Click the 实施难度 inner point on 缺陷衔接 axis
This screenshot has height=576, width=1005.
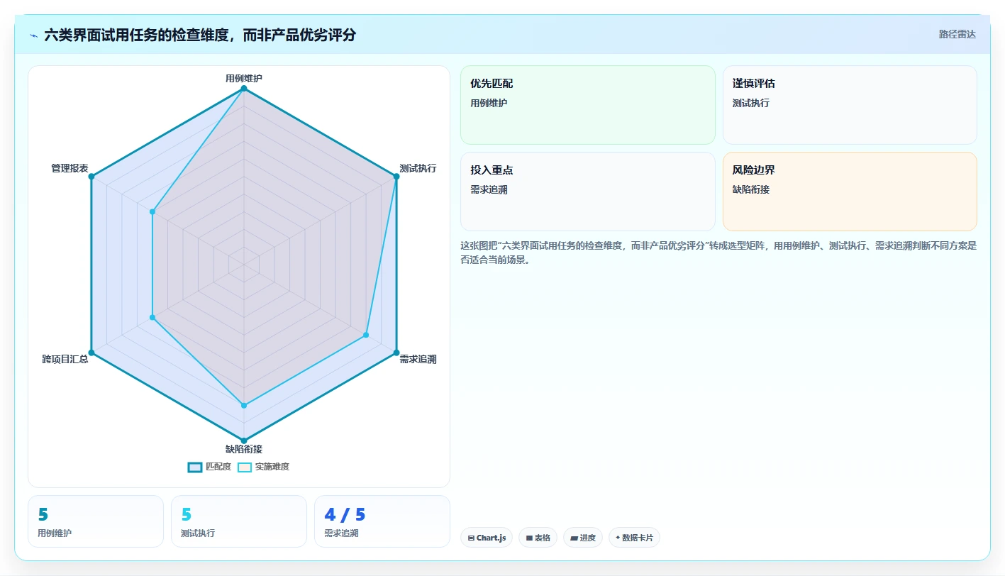pos(244,405)
